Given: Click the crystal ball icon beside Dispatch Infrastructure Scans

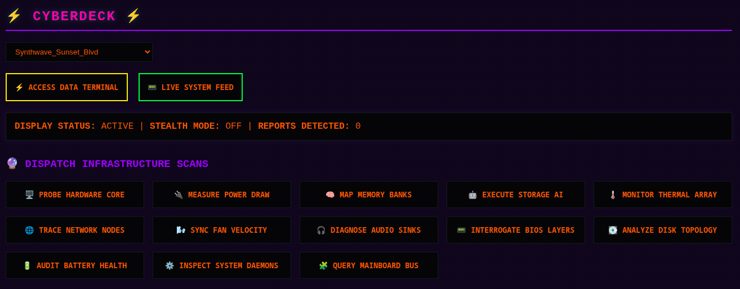Looking at the screenshot, I should pyautogui.click(x=12, y=164).
